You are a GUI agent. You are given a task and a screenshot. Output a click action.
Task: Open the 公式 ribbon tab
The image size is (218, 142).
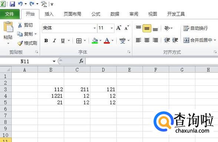[x=96, y=14]
